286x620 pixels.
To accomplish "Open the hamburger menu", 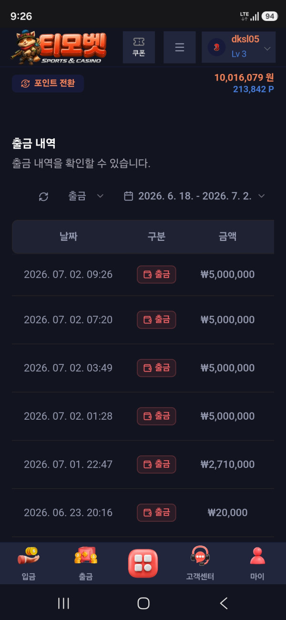I will pyautogui.click(x=180, y=47).
